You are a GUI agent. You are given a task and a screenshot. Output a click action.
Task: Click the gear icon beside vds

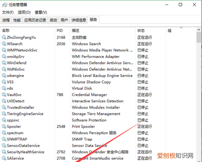pyautogui.click(x=4, y=88)
